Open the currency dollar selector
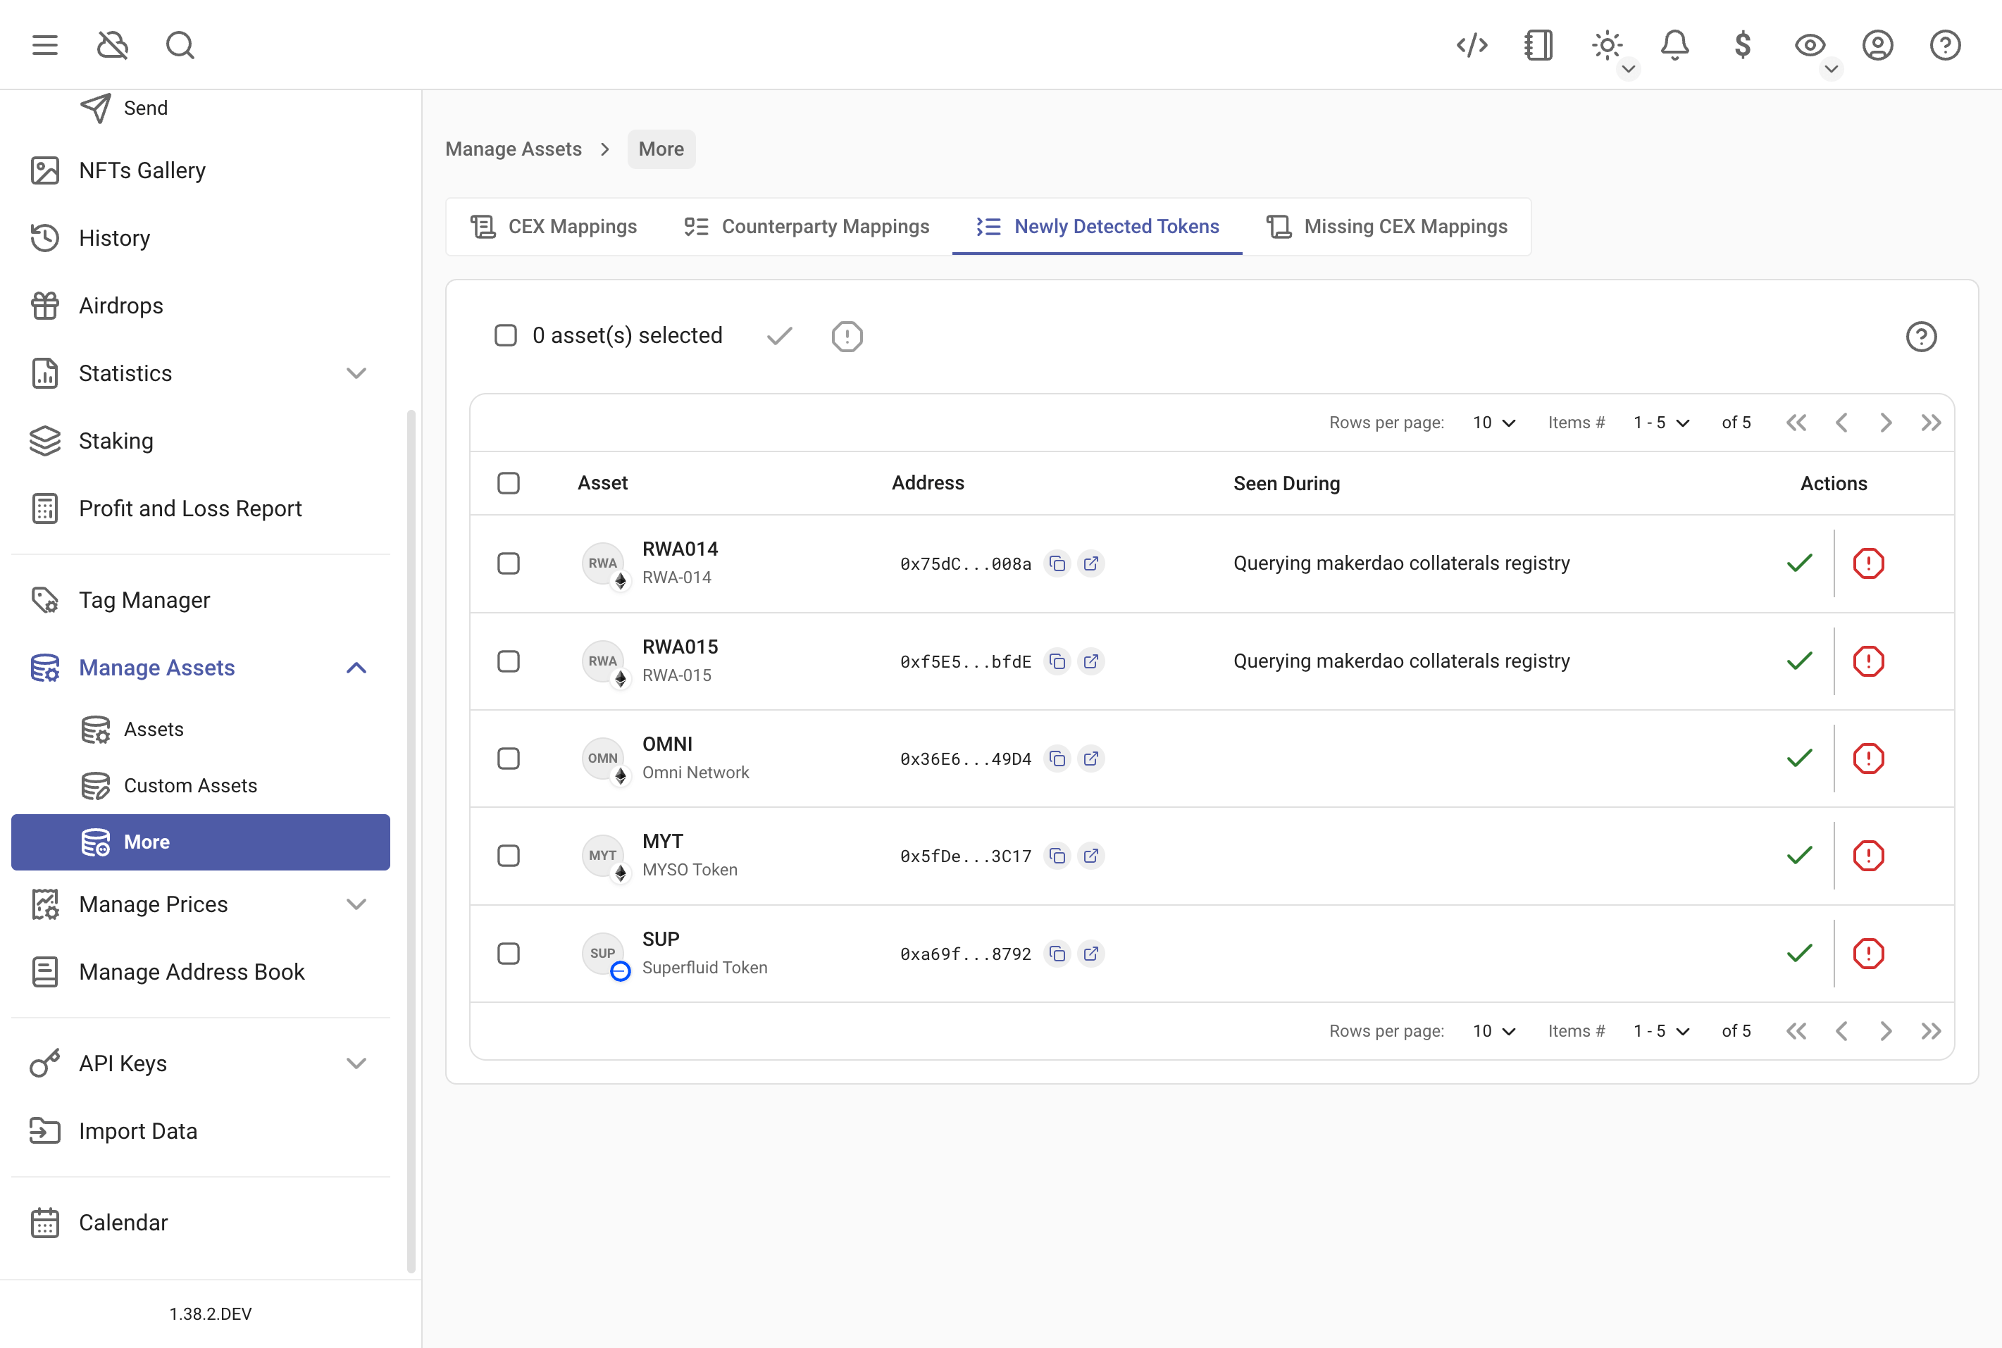Image resolution: width=2002 pixels, height=1348 pixels. click(1742, 44)
